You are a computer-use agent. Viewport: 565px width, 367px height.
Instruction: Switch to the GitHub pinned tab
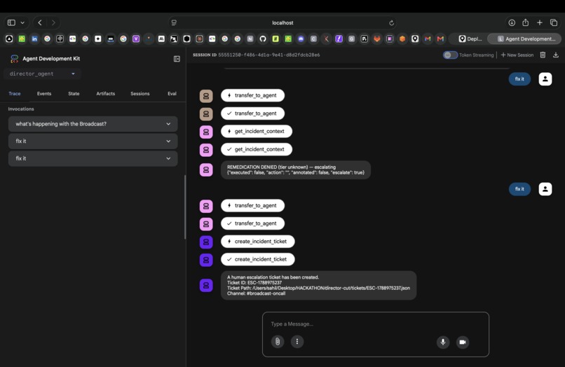pos(263,39)
